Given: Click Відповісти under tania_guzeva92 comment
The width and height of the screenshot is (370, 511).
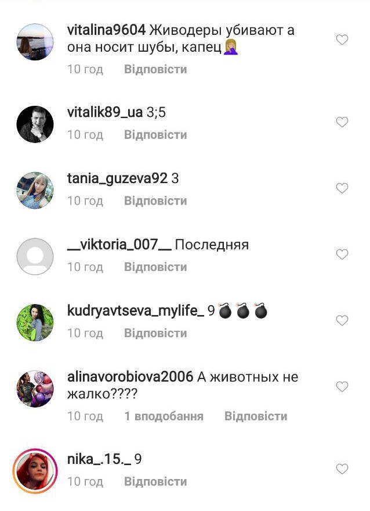Looking at the screenshot, I should click(156, 201).
